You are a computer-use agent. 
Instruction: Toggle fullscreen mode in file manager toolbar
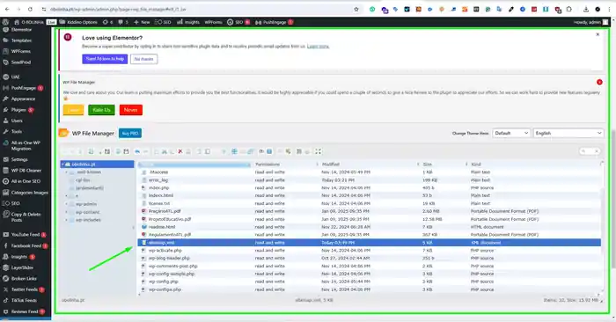pos(319,151)
